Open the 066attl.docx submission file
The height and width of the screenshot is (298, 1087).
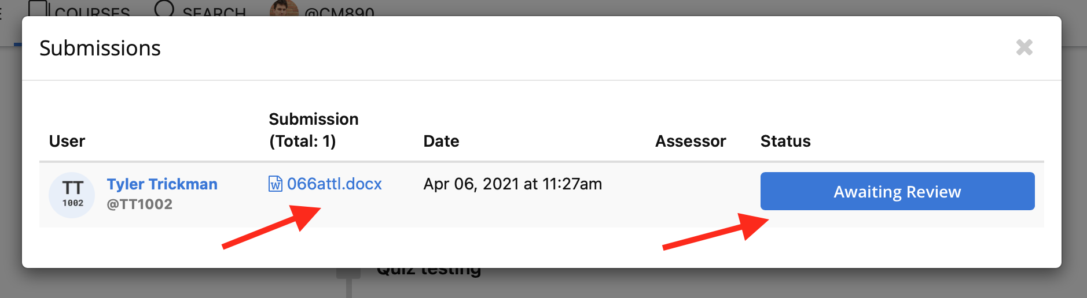coord(334,184)
